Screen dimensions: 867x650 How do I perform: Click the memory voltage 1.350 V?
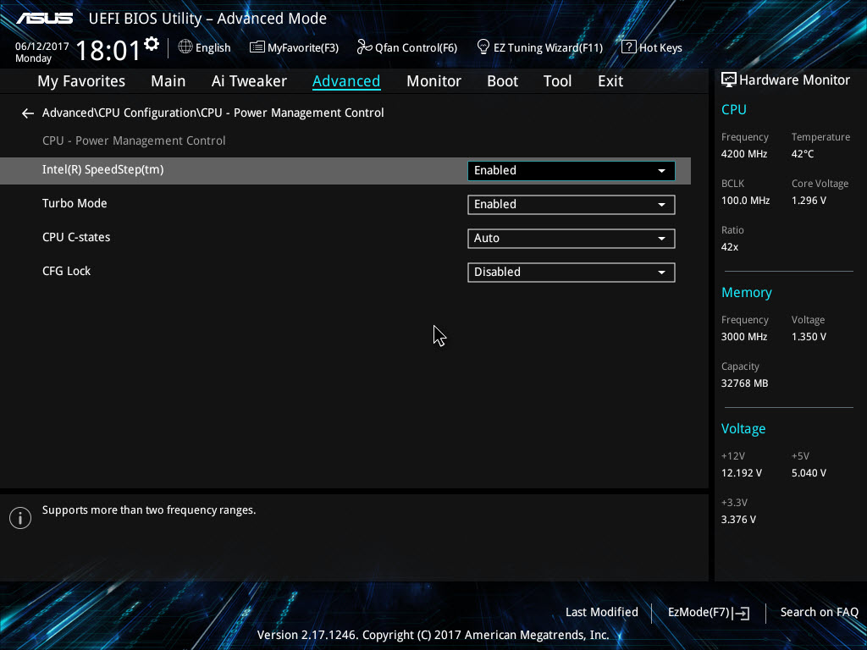pos(809,337)
